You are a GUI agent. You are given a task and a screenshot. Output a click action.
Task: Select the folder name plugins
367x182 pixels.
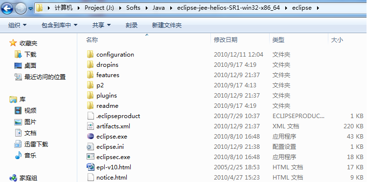107,96
